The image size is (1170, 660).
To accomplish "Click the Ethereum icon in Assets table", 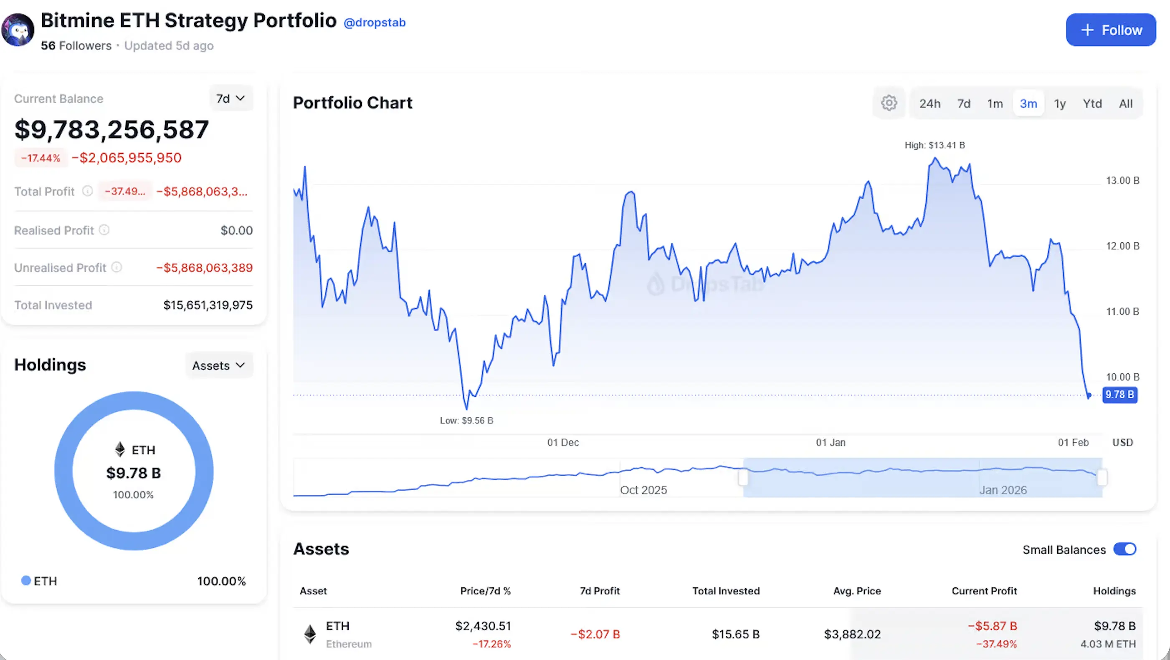I will point(310,634).
